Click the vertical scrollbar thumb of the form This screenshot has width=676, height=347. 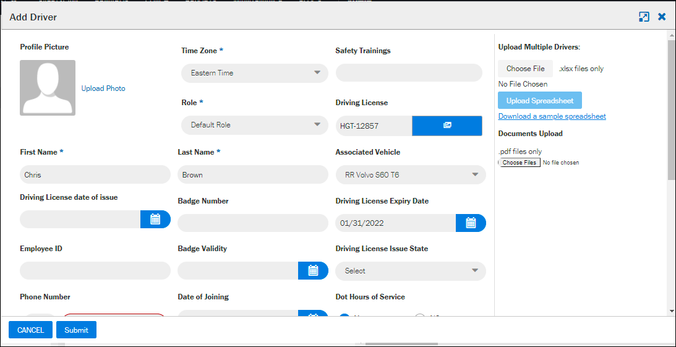(x=671, y=109)
